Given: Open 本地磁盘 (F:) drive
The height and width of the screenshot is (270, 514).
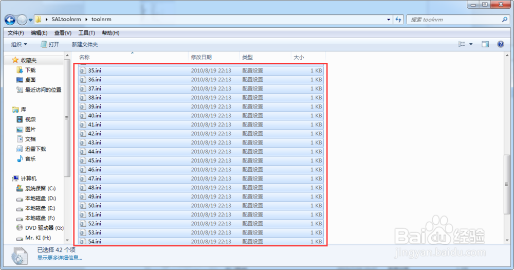Looking at the screenshot, I should pos(40,218).
